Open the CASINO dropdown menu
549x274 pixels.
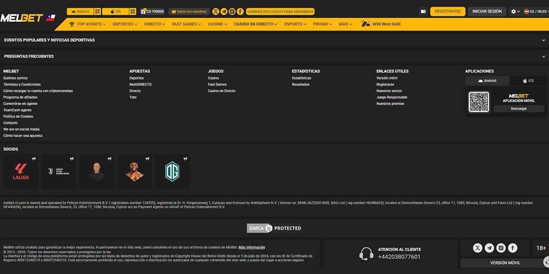pyautogui.click(x=217, y=24)
